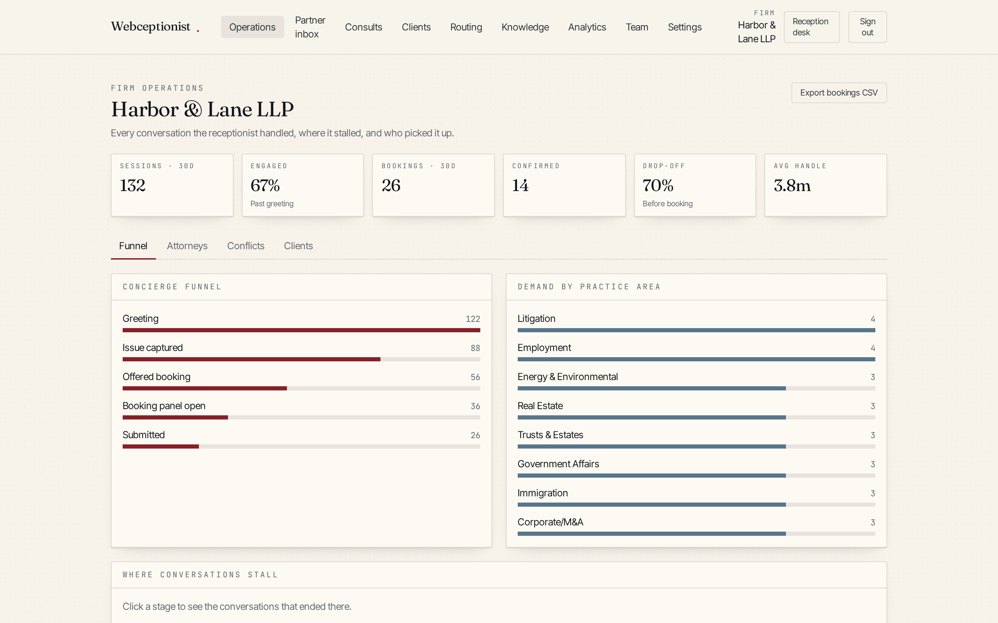Open Clients in top navigation bar
998x623 pixels.
point(416,27)
